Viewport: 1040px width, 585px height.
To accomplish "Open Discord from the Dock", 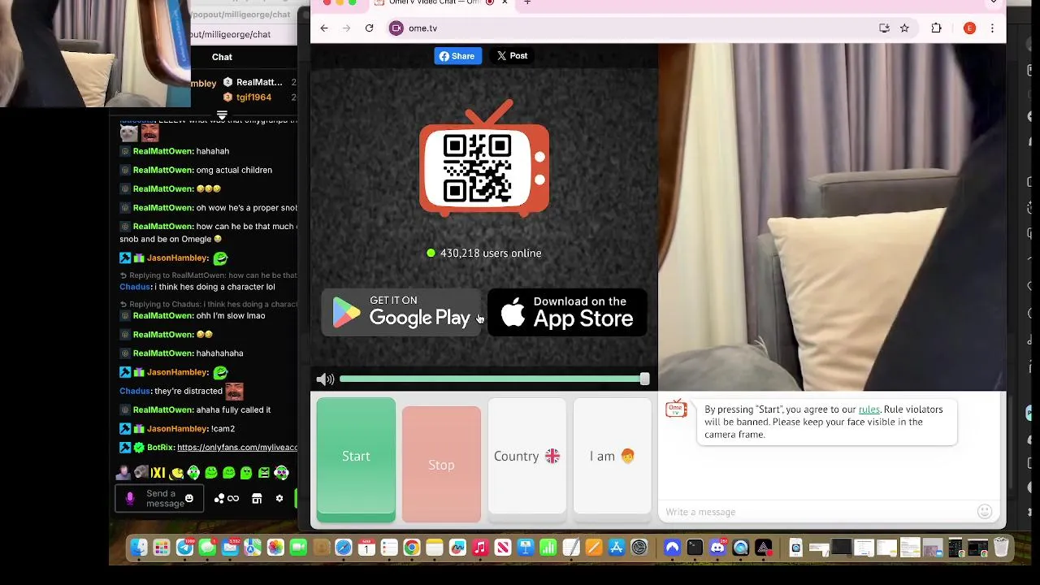I will pos(718,548).
